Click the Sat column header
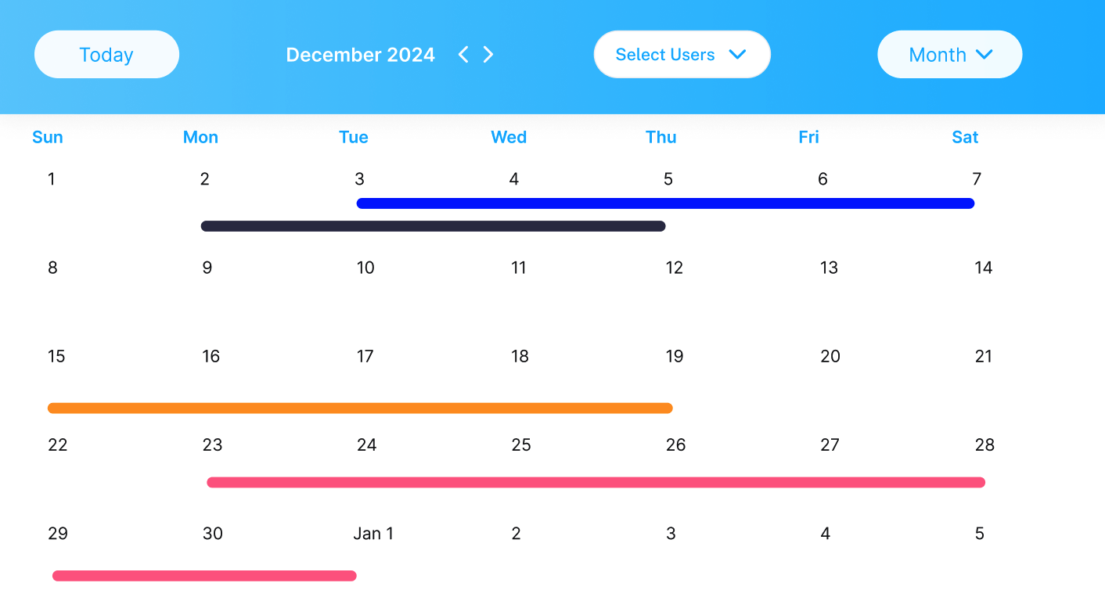Viewport: 1105px width, 590px height. point(965,137)
